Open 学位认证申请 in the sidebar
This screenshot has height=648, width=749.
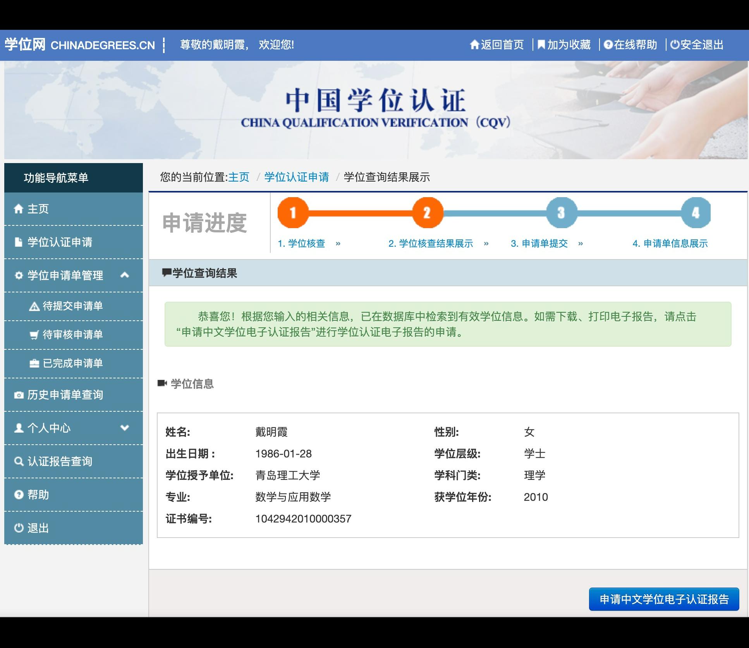[x=60, y=242]
